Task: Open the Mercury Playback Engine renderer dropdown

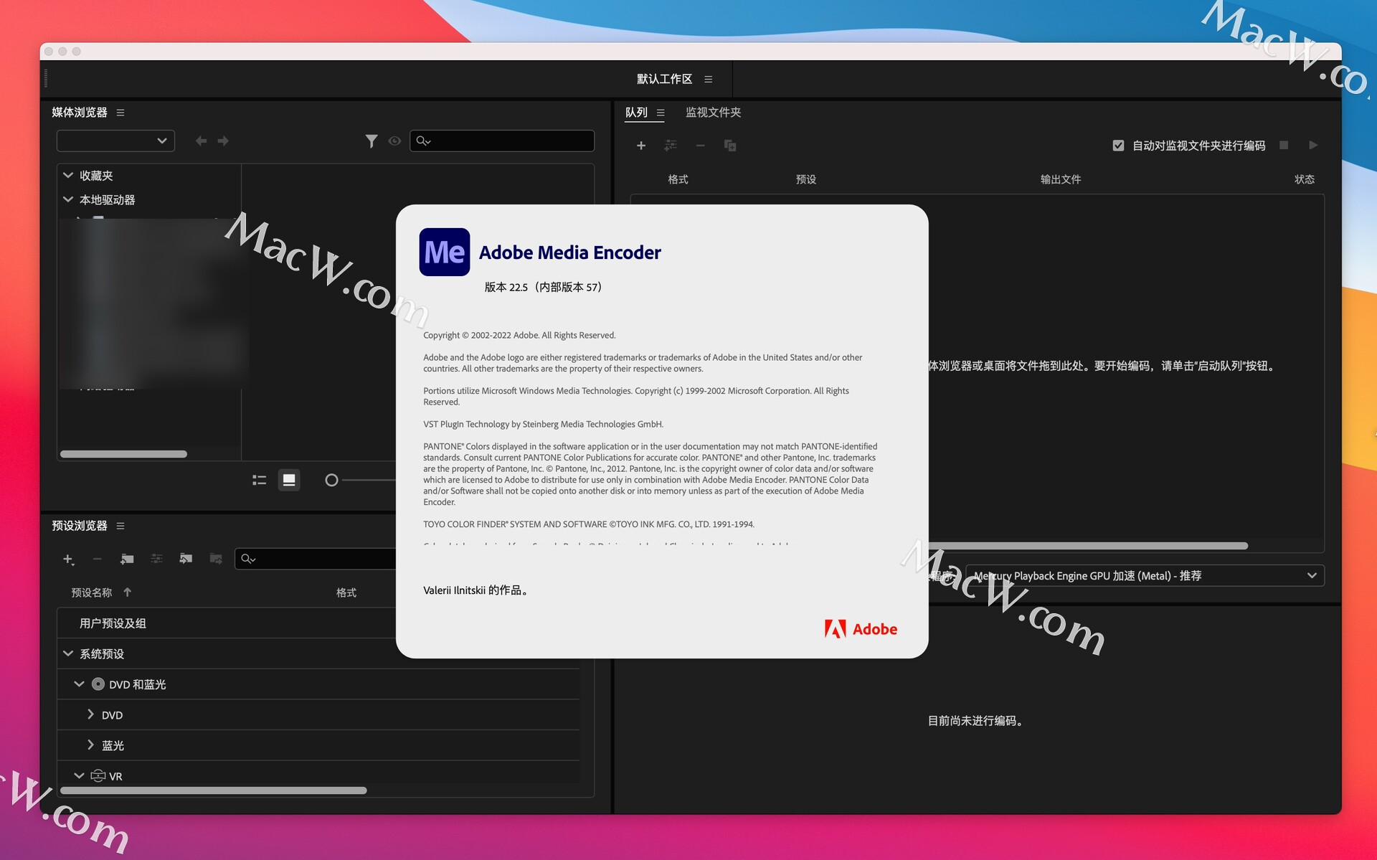Action: coord(1145,576)
